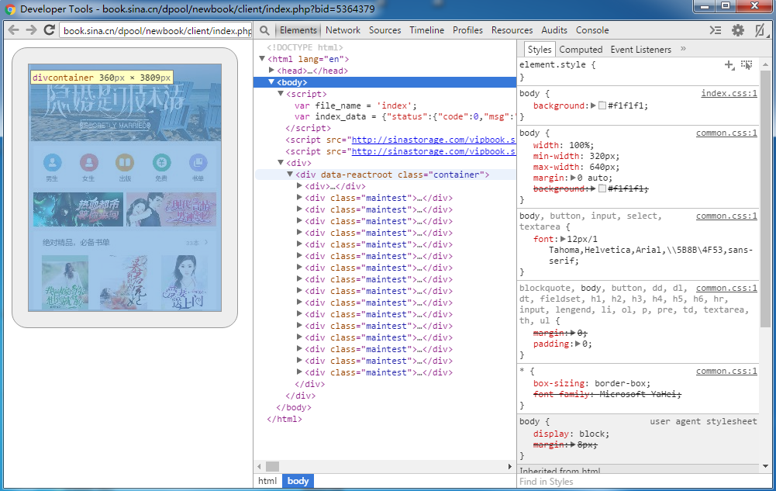
Task: Expand the margin 0 auto shorthand
Action: coord(573,178)
